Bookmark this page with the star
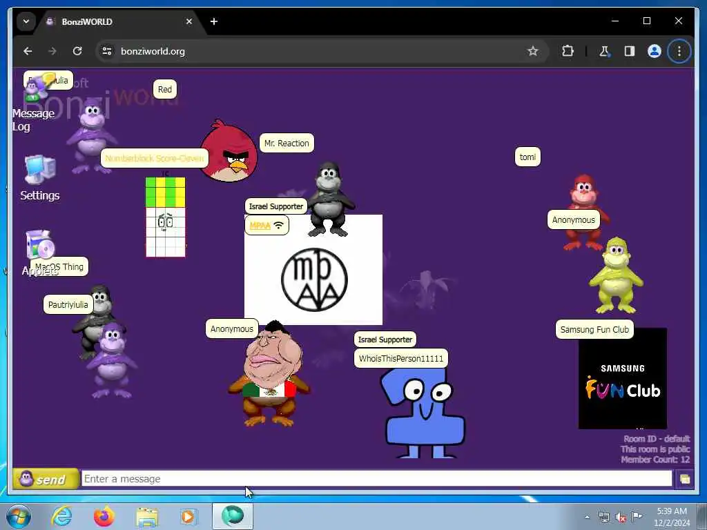 click(x=533, y=51)
